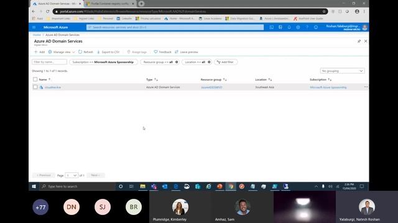
Task: Open Chrome from the taskbar
Action: pyautogui.click(x=231, y=186)
